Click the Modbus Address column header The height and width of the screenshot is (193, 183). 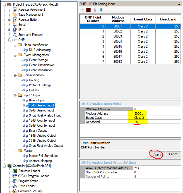[118, 19]
